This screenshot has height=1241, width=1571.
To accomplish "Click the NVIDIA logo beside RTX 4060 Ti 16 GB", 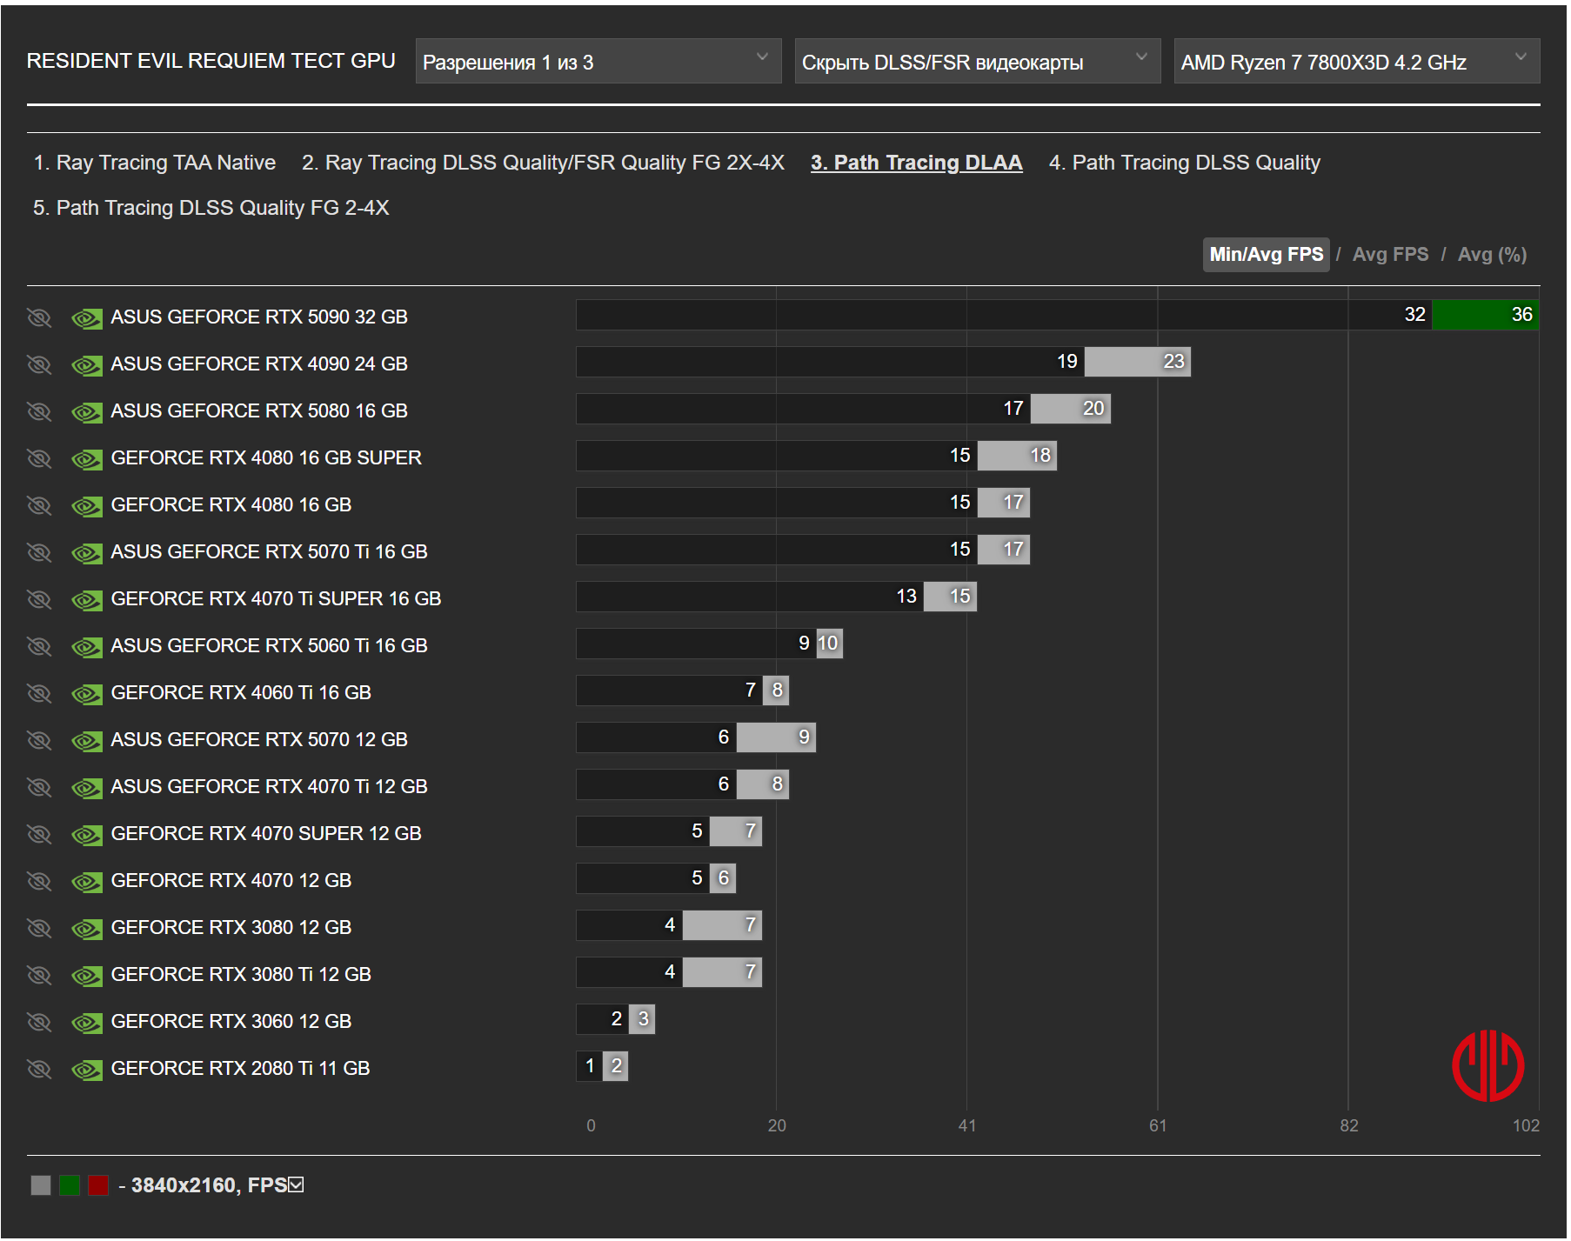I will 87,694.
